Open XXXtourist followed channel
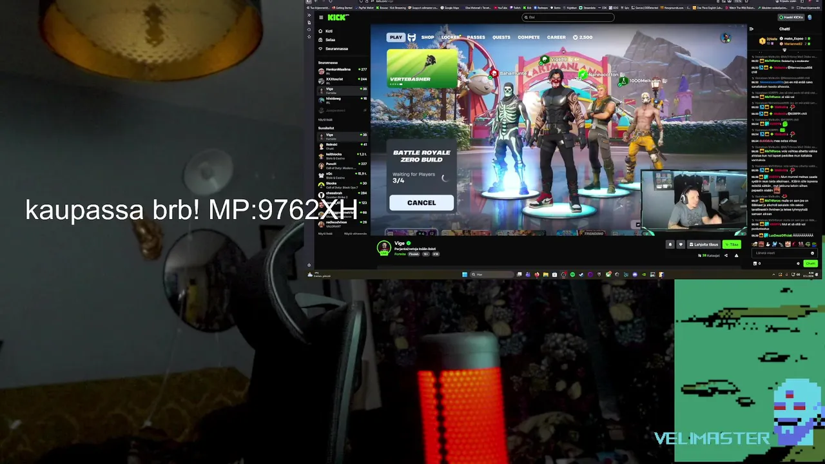 tap(342, 80)
